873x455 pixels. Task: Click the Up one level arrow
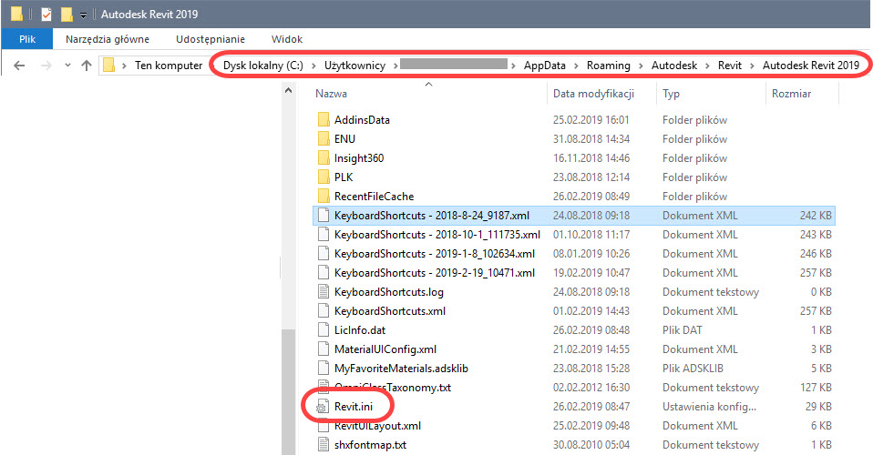87,66
